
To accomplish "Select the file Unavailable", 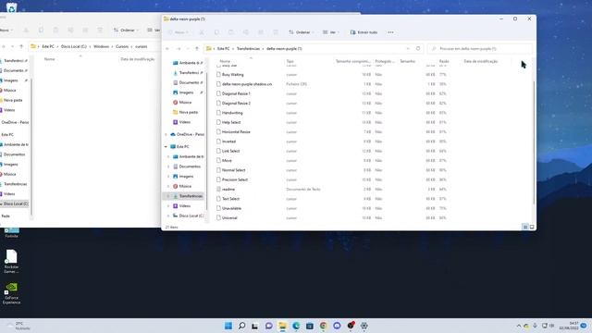I will (x=231, y=208).
